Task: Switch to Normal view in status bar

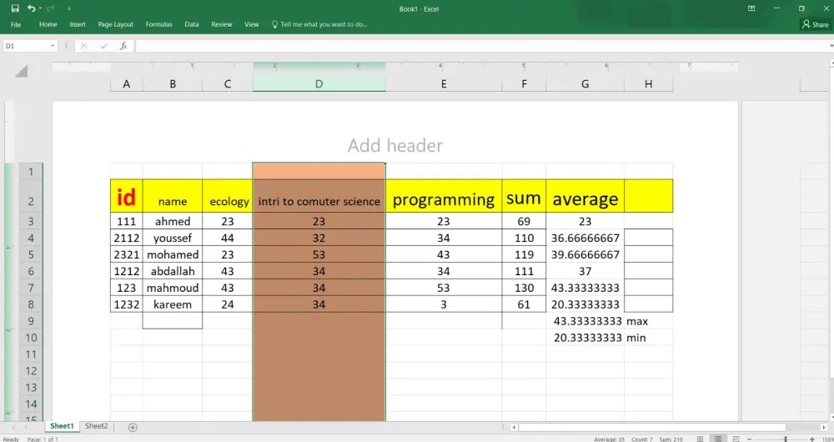Action: (700, 439)
